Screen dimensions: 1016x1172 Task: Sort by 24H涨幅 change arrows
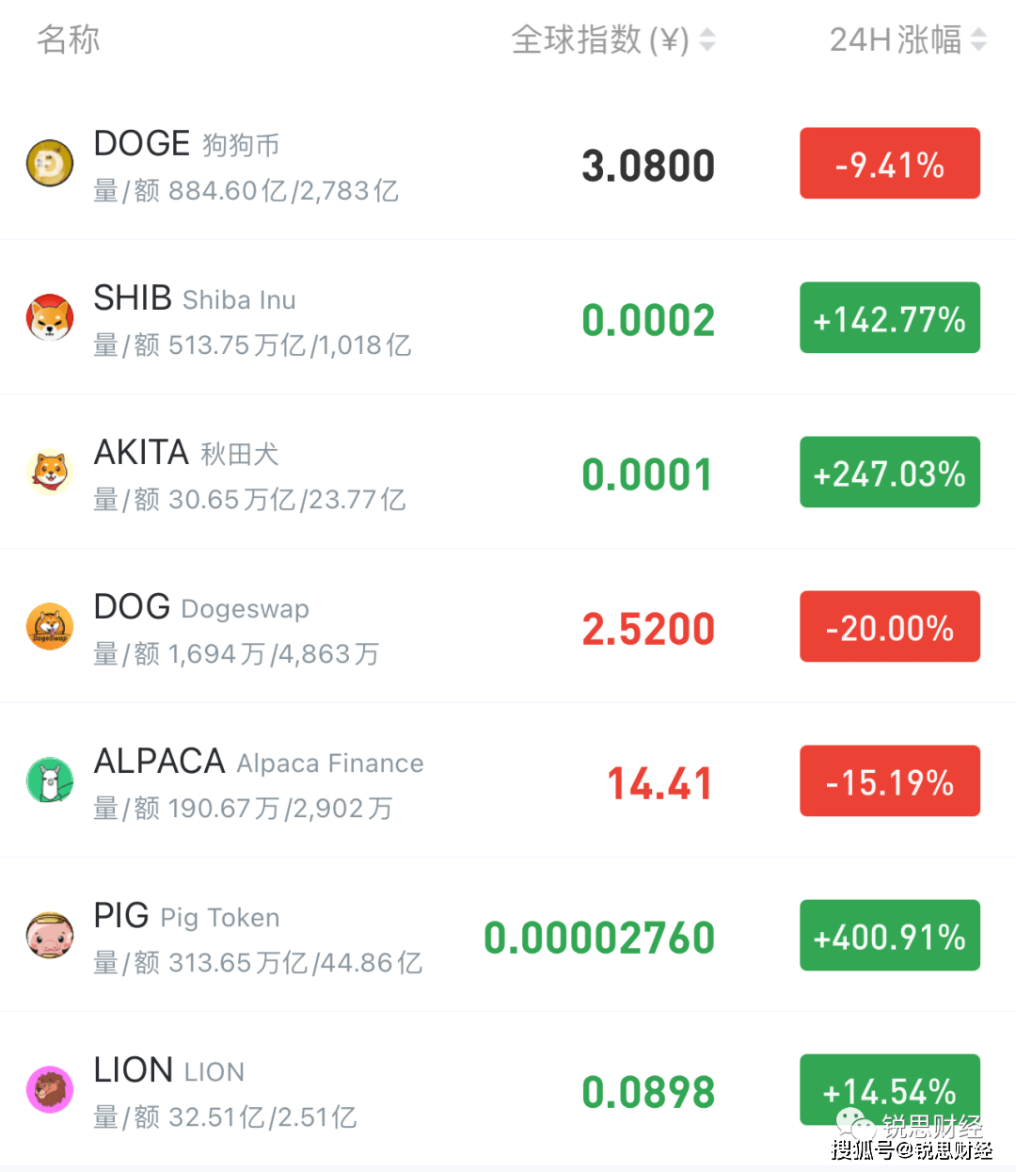pyautogui.click(x=979, y=40)
